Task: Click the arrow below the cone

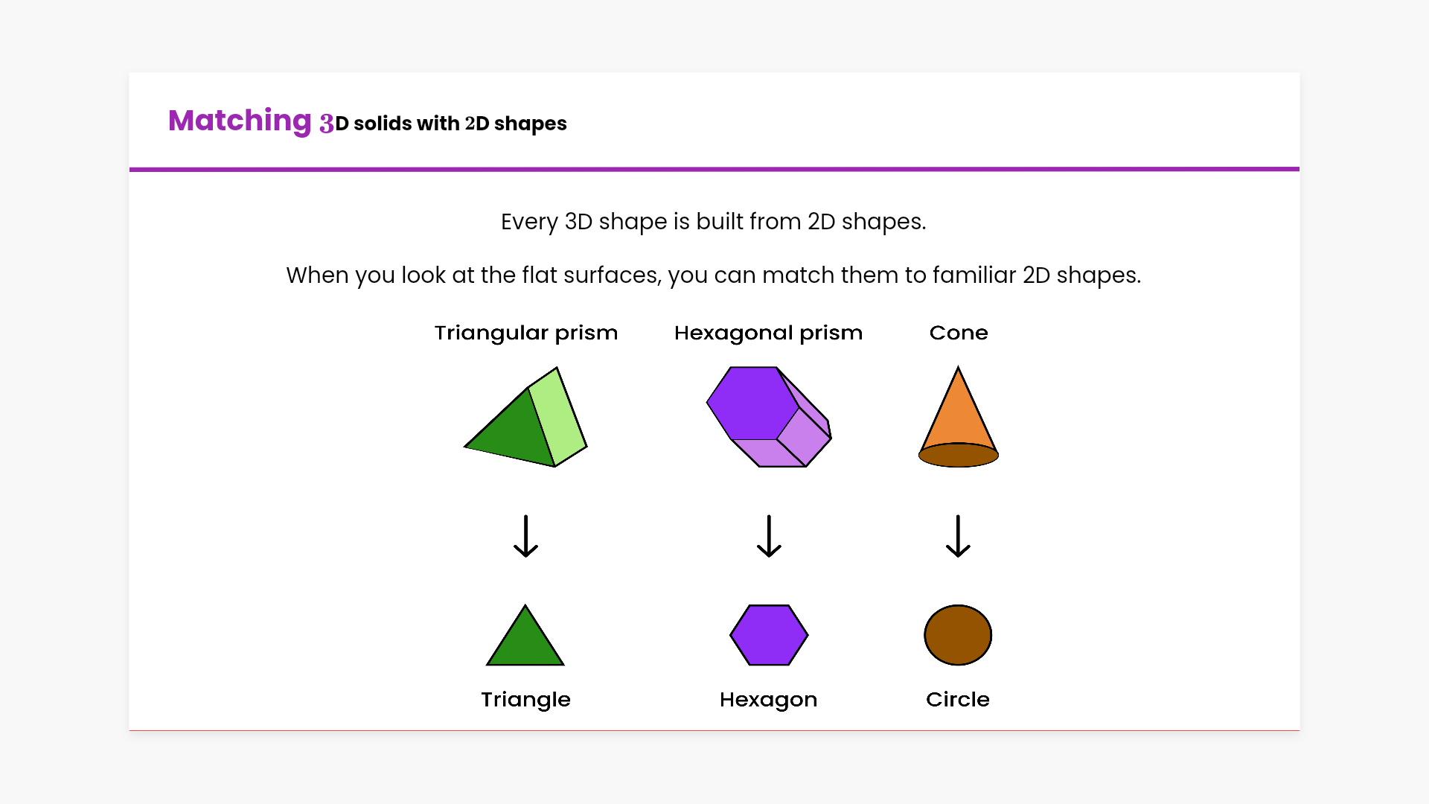Action: click(x=958, y=536)
